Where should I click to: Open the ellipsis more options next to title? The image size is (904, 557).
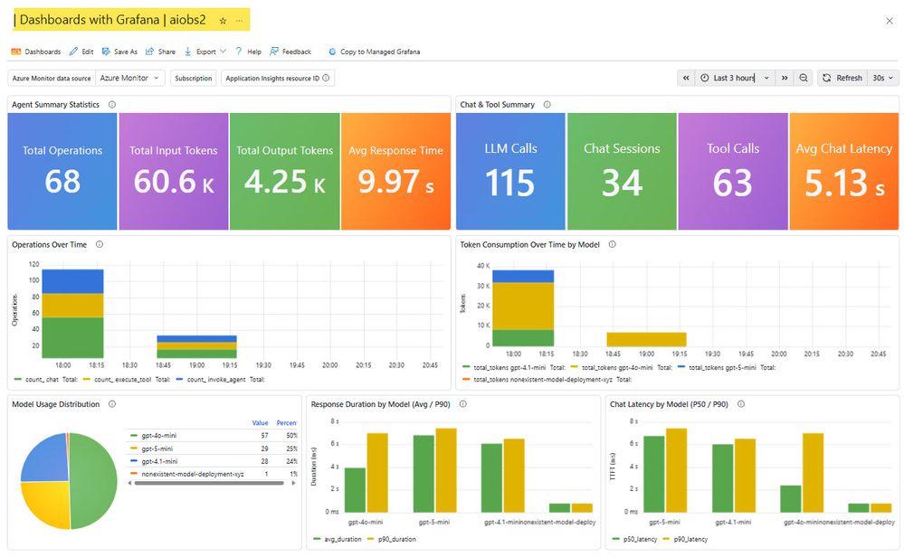tap(239, 21)
